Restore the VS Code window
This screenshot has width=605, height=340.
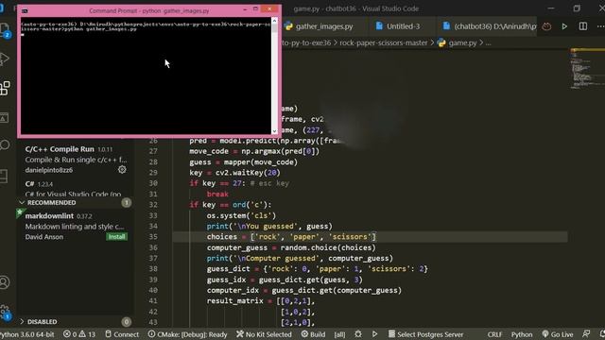pos(577,8)
